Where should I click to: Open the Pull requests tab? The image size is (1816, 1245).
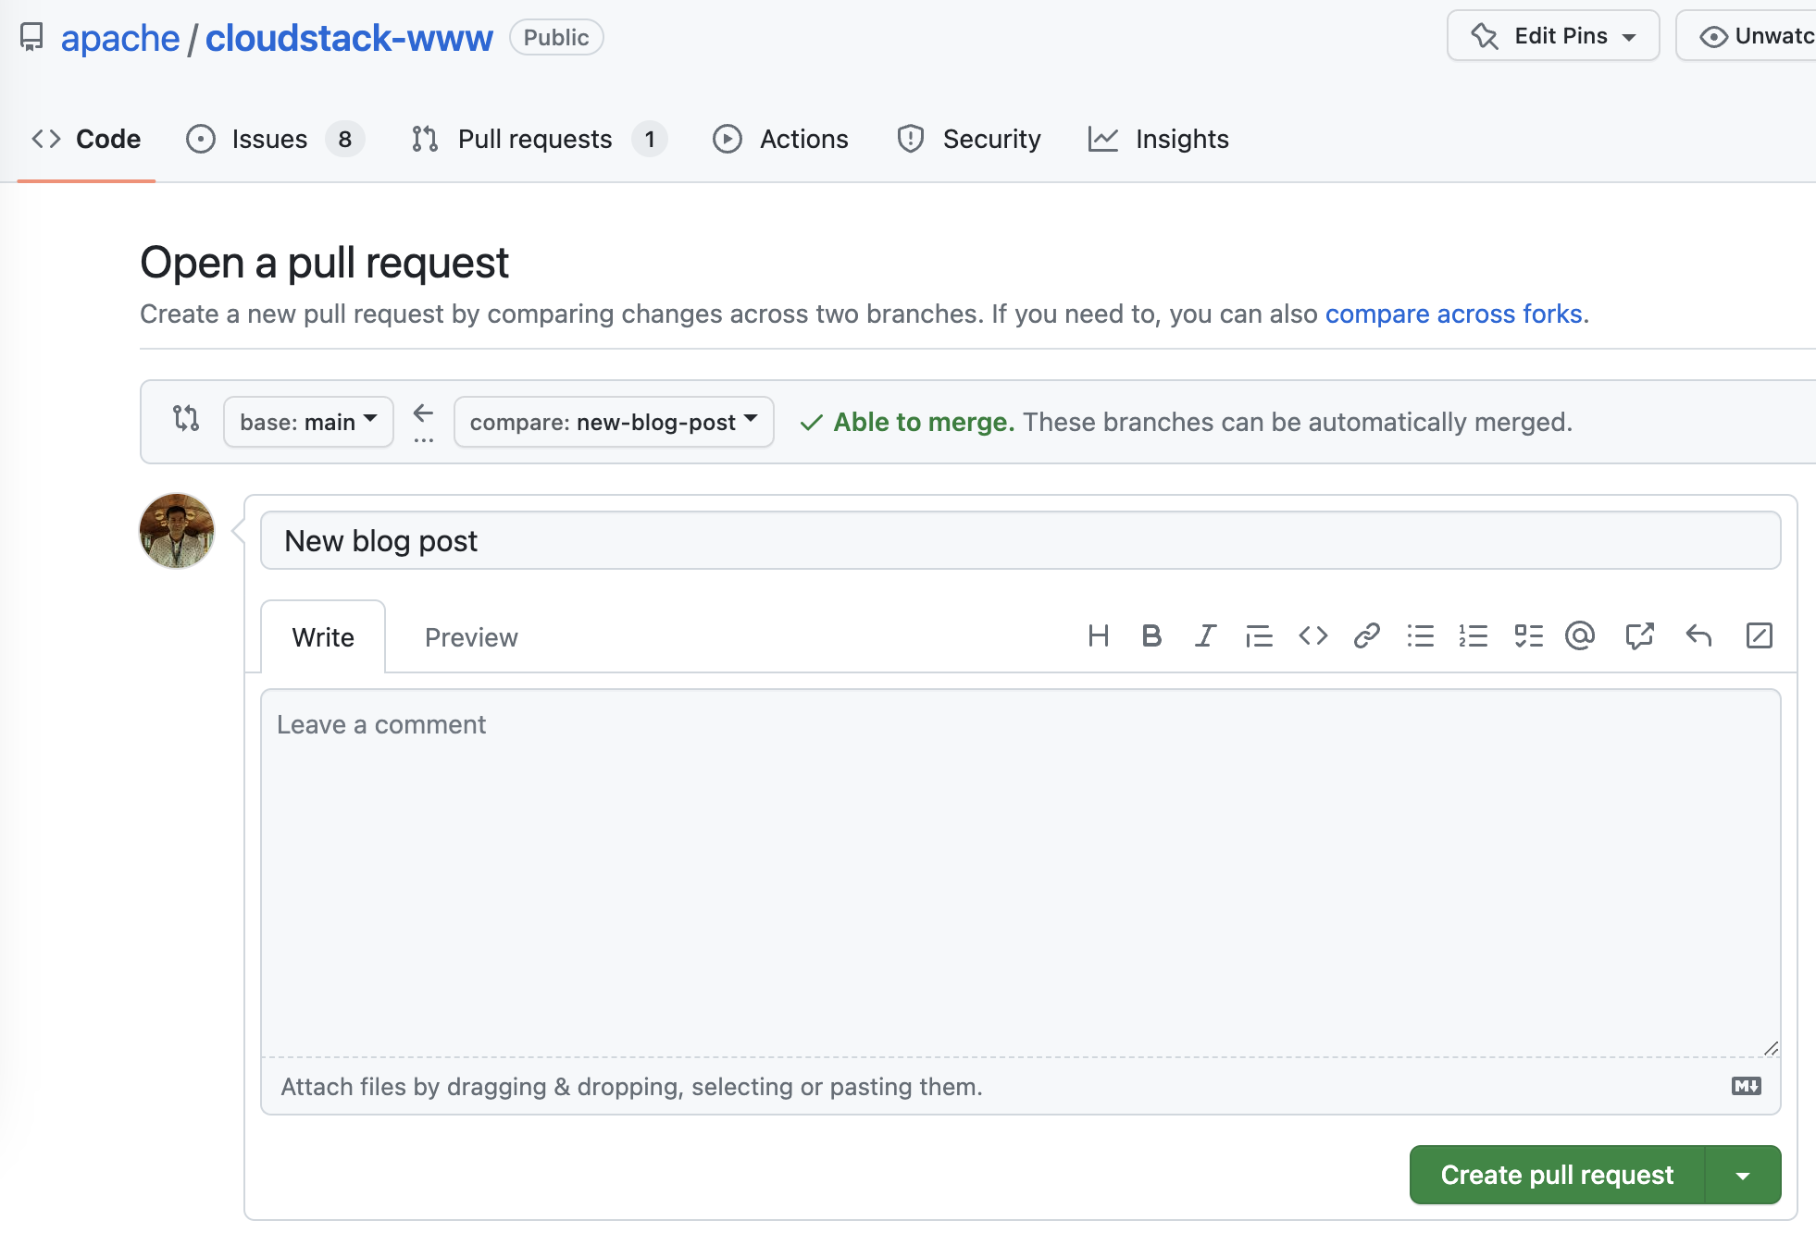click(539, 139)
